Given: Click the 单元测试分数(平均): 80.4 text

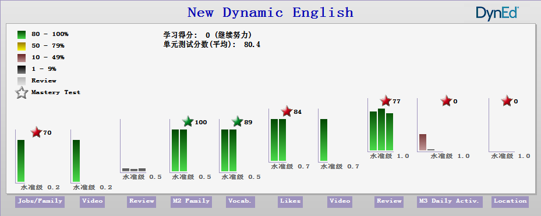Looking at the screenshot, I should tap(212, 44).
